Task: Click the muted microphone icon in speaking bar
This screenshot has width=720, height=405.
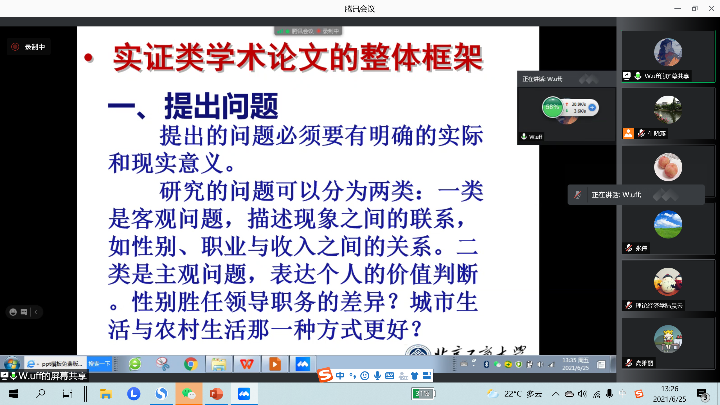Action: click(577, 195)
